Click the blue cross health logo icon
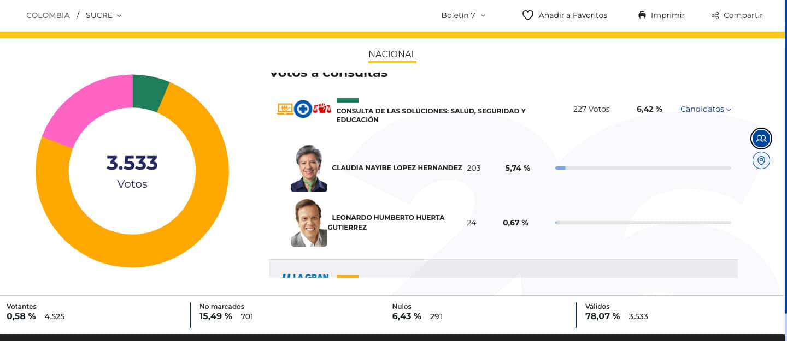This screenshot has height=341, width=787. [303, 109]
